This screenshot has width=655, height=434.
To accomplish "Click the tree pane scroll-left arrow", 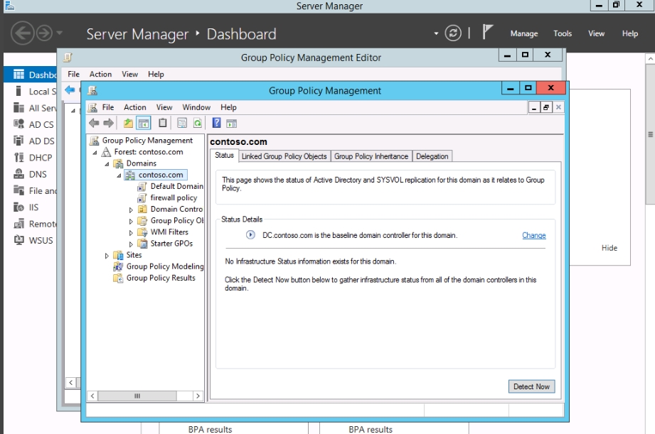I will pos(92,396).
